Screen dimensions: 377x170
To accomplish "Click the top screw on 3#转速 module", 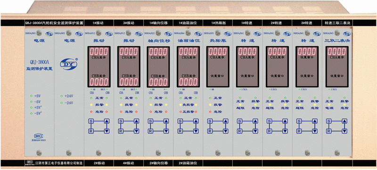I will tap(307, 32).
